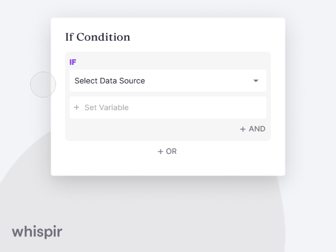Image resolution: width=336 pixels, height=252 pixels.
Task: Click inside the Set Variable input
Action: coord(168,108)
